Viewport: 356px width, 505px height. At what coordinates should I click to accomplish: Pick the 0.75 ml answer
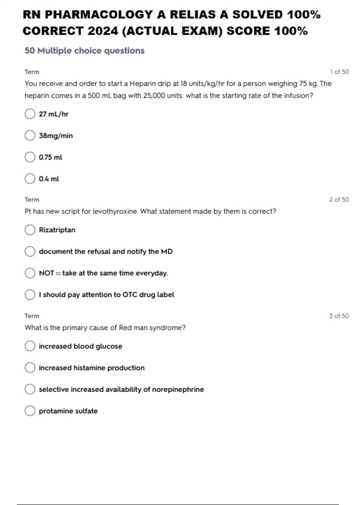[x=30, y=157]
